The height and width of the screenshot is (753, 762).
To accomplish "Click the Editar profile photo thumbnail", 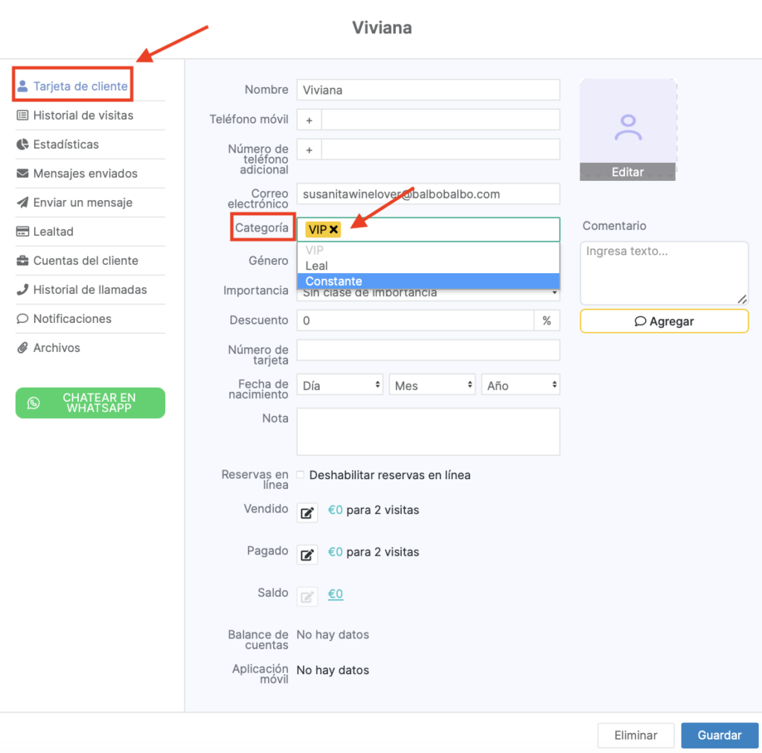I will [628, 129].
